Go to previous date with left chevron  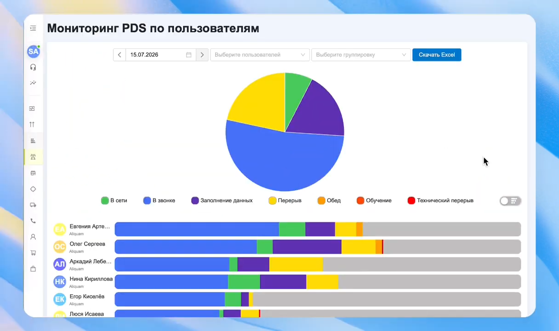(120, 55)
